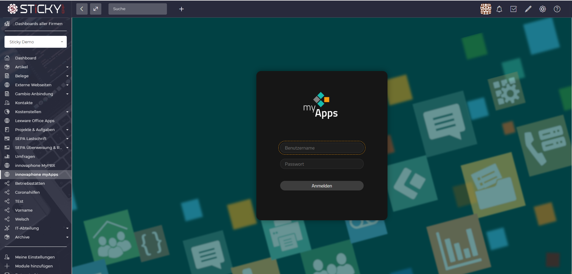572x274 pixels.
Task: Expand the Archive submenu arrow
Action: 67,237
